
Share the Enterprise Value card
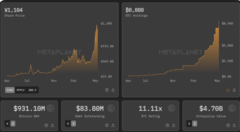pos(234,125)
